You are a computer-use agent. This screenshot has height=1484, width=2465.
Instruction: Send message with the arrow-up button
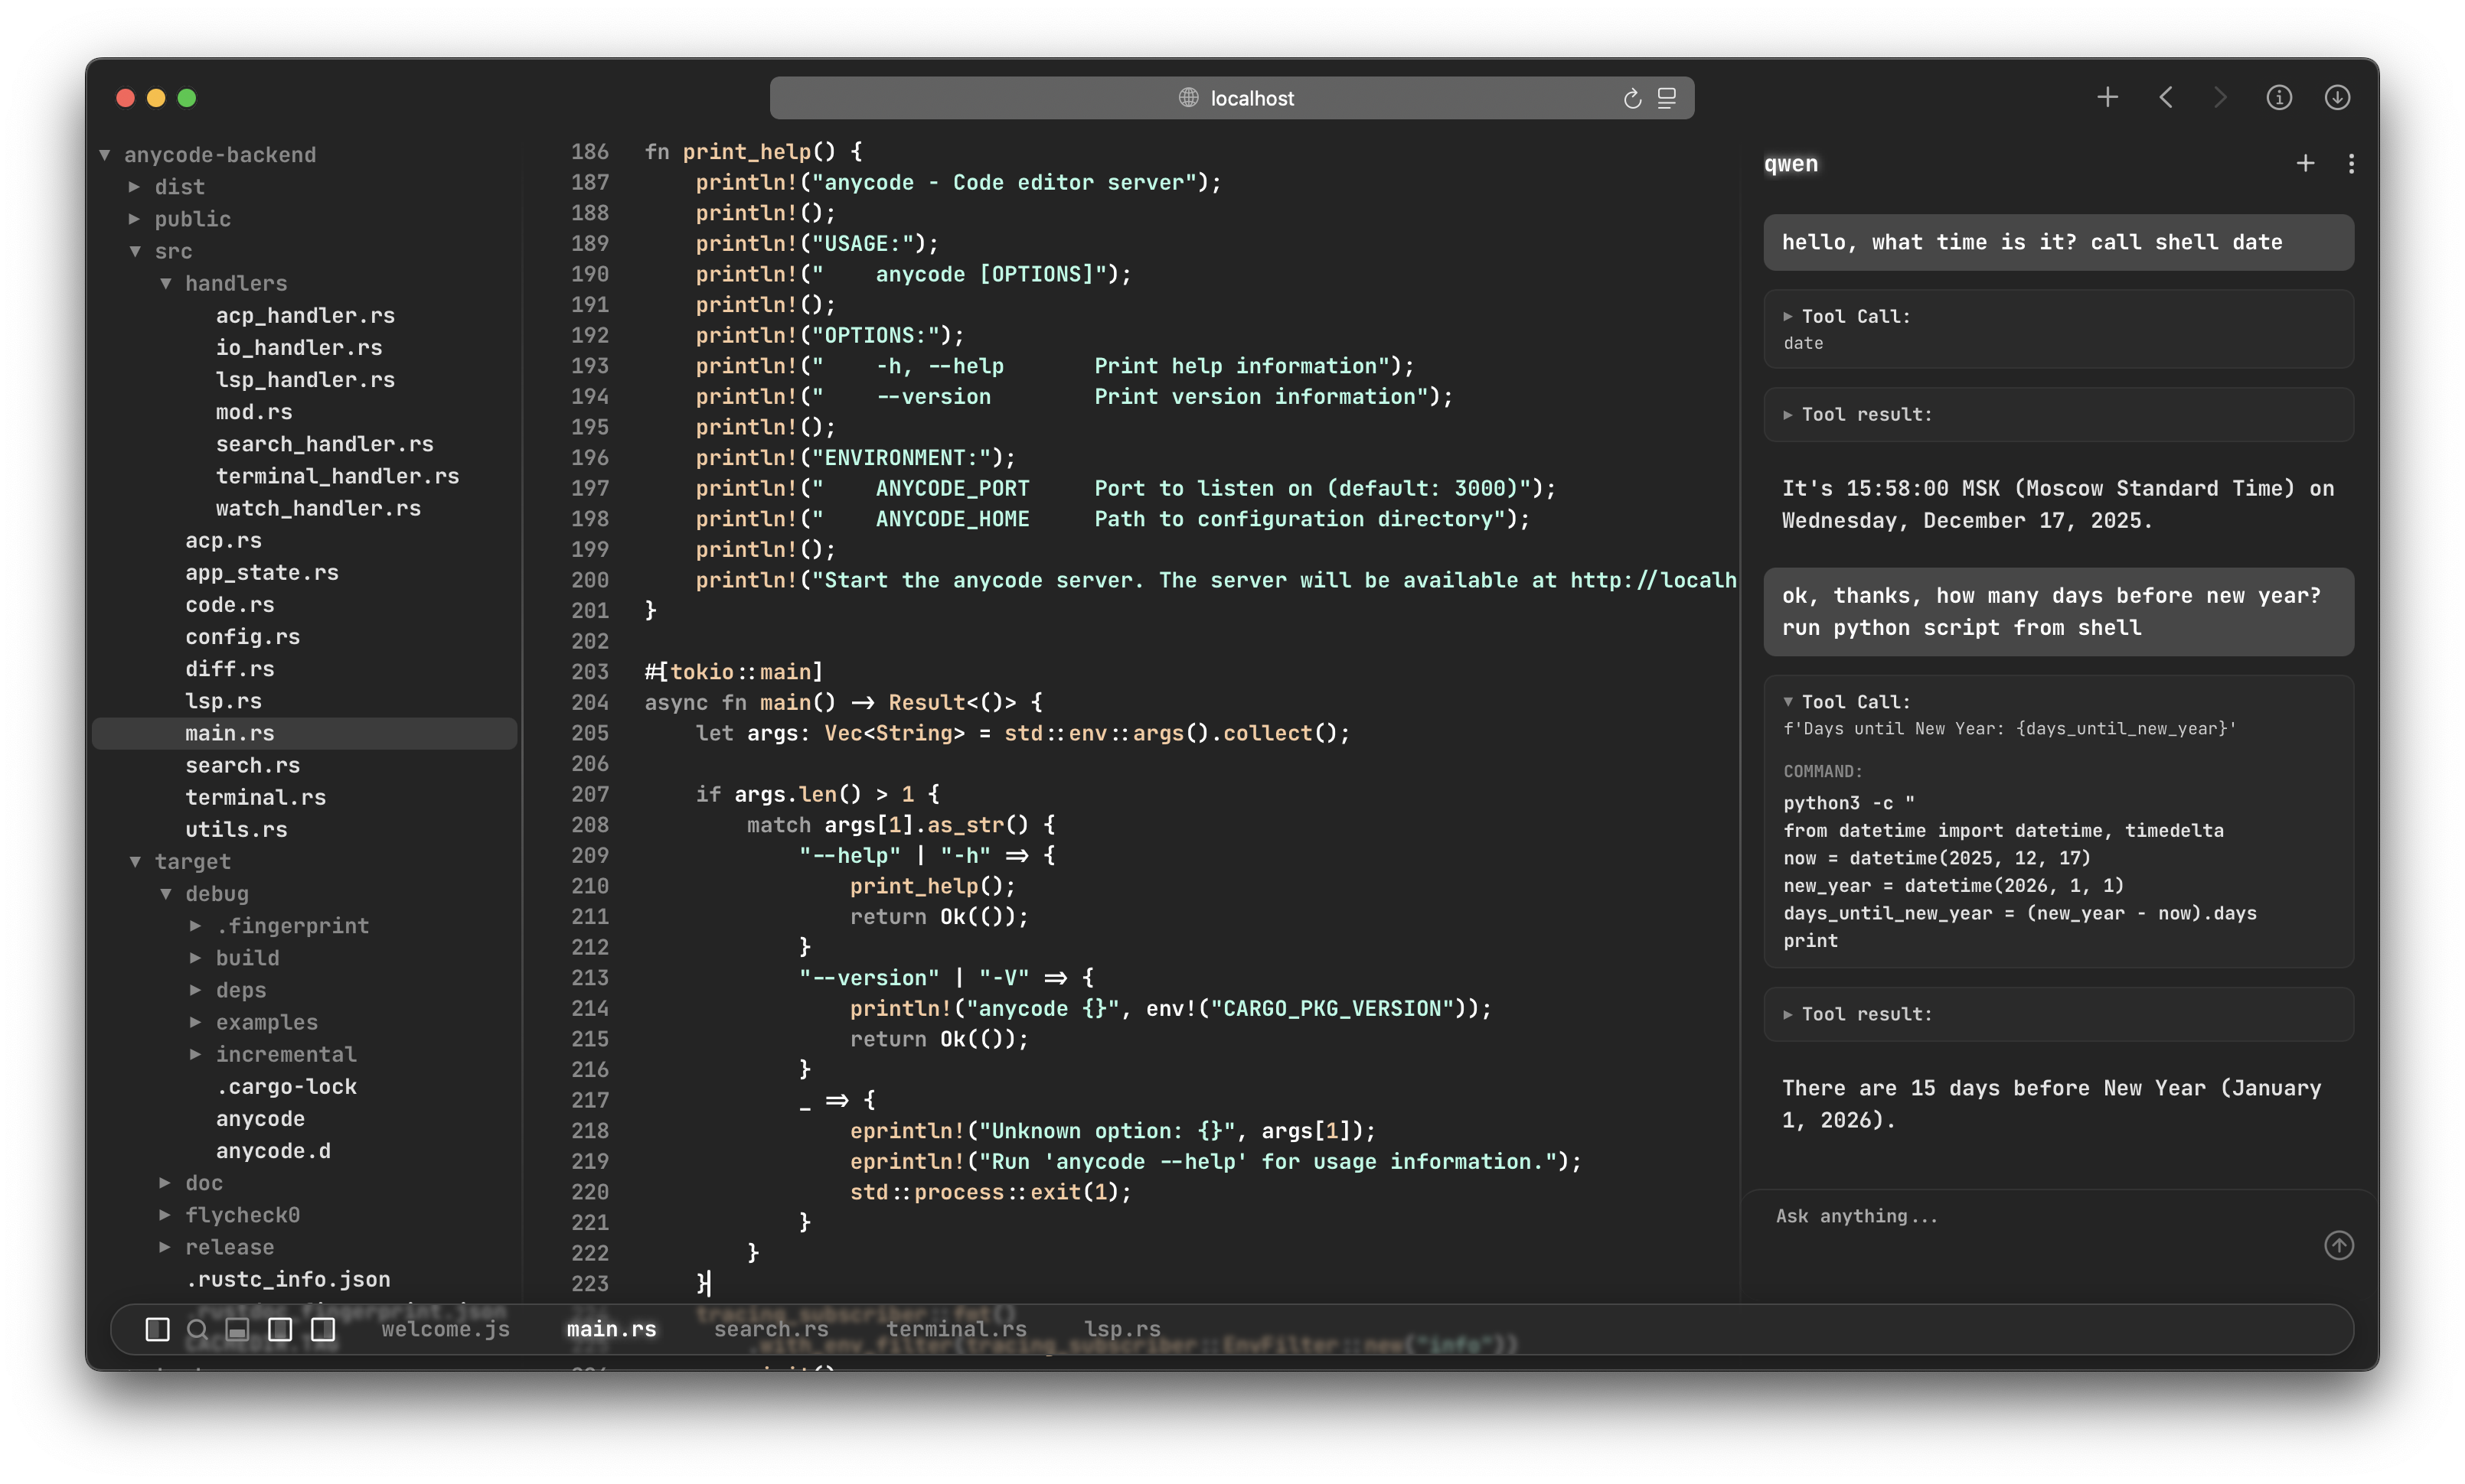coord(2338,1245)
